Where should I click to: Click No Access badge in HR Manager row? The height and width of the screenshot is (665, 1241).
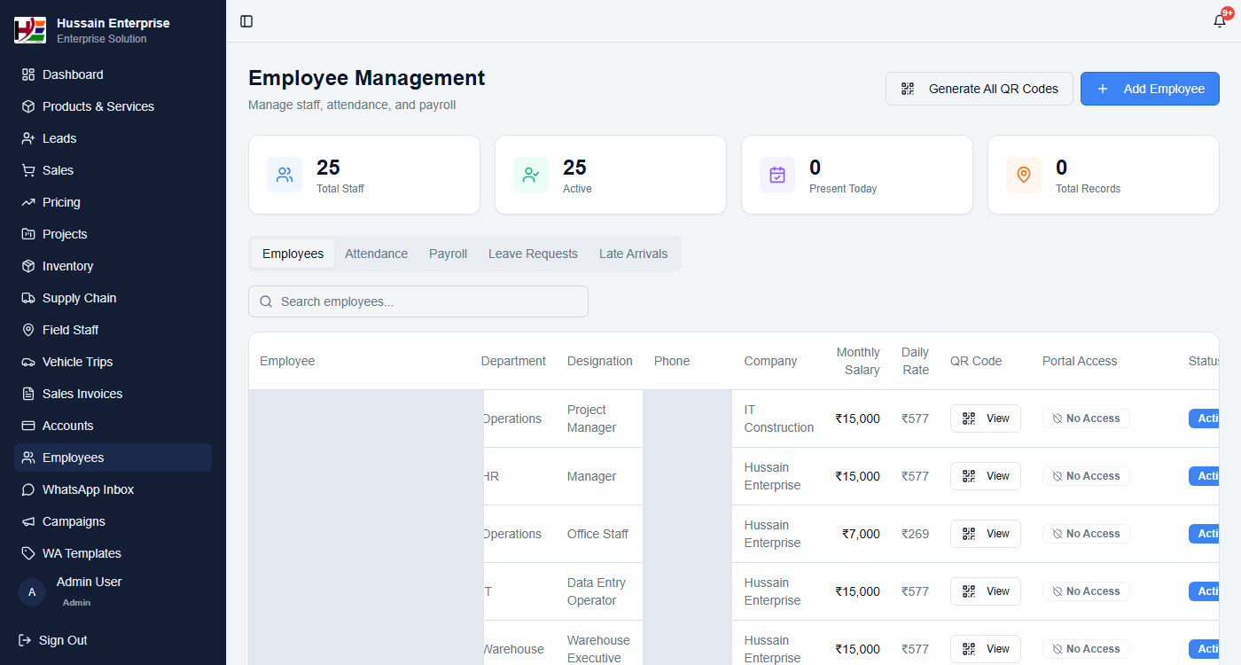click(x=1086, y=476)
